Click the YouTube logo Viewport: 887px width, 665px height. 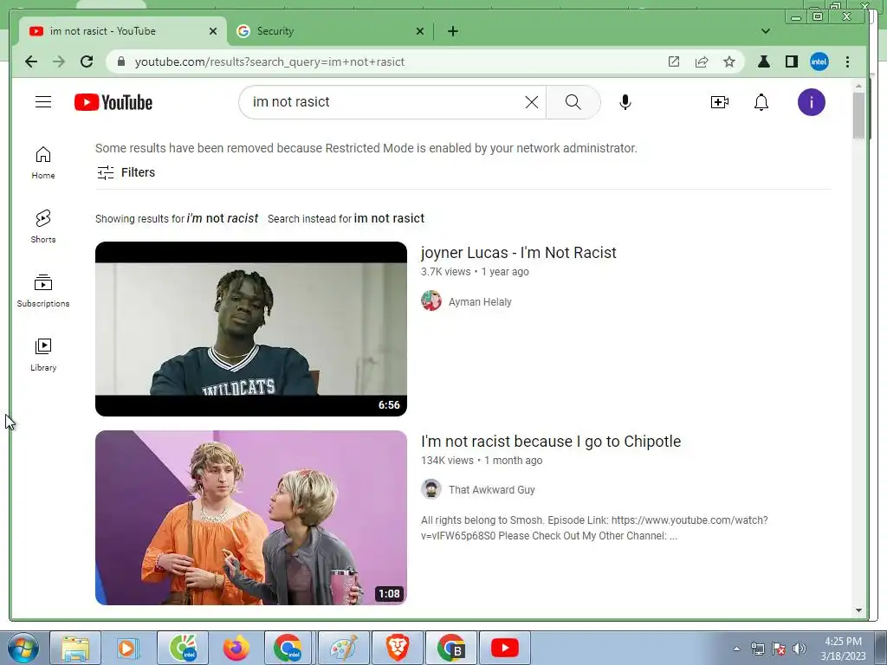(113, 102)
